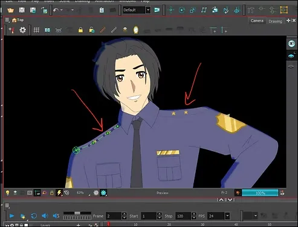
Task: Click the unlock padlock icon
Action: [x=92, y=30]
